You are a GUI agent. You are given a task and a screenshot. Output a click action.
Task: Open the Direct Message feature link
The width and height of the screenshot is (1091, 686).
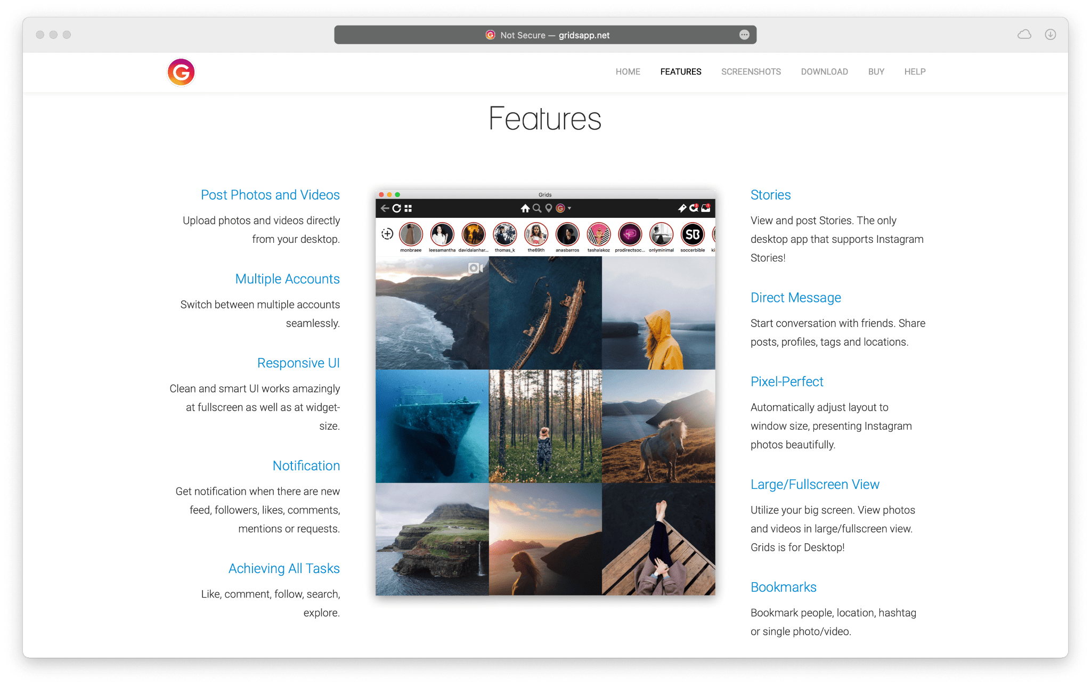coord(795,298)
